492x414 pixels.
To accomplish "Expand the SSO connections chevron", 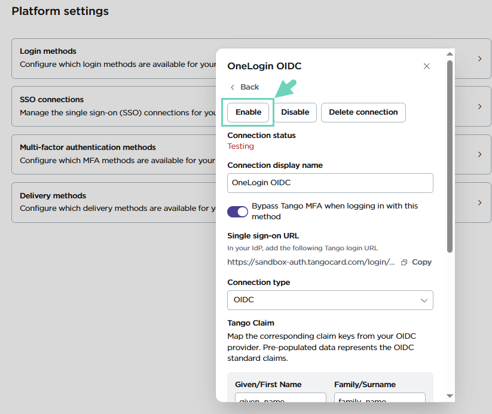I will (x=479, y=106).
